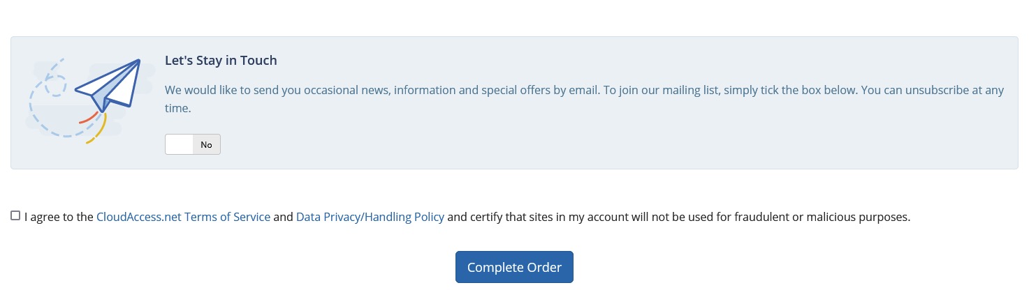The width and height of the screenshot is (1029, 290).
Task: Click the mailing list description paragraph
Action: pyautogui.click(x=585, y=100)
